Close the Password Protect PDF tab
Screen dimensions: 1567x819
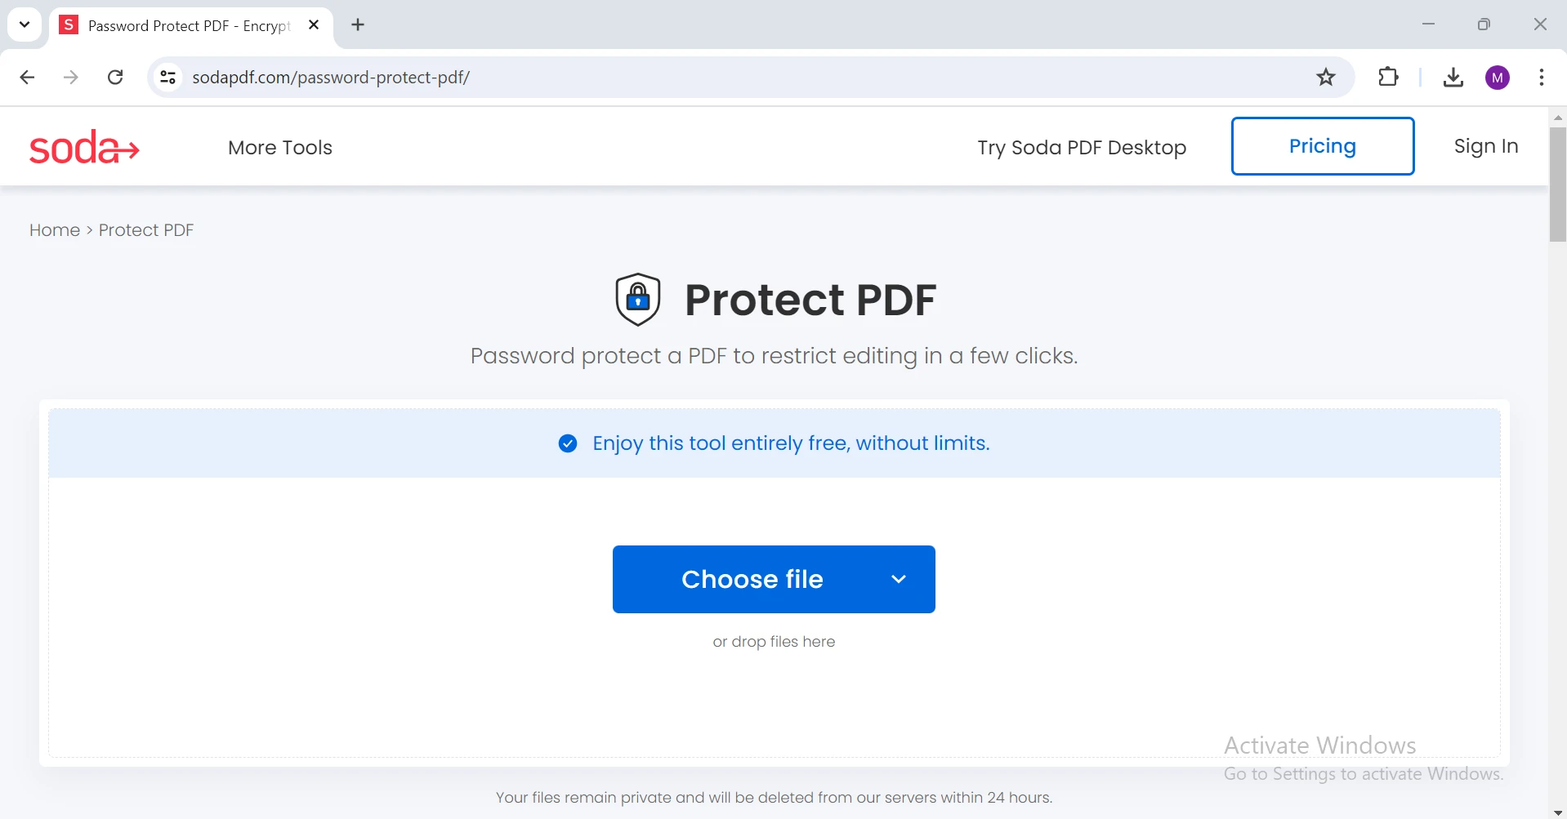(314, 24)
